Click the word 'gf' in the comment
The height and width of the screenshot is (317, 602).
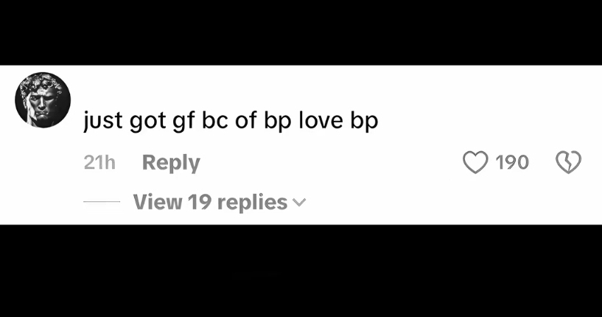pos(183,122)
